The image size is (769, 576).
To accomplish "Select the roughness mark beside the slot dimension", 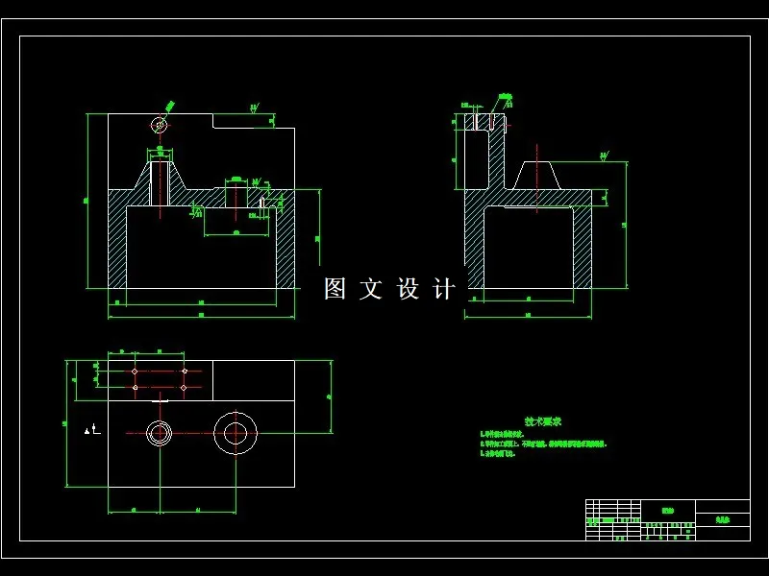I will pos(257,181).
